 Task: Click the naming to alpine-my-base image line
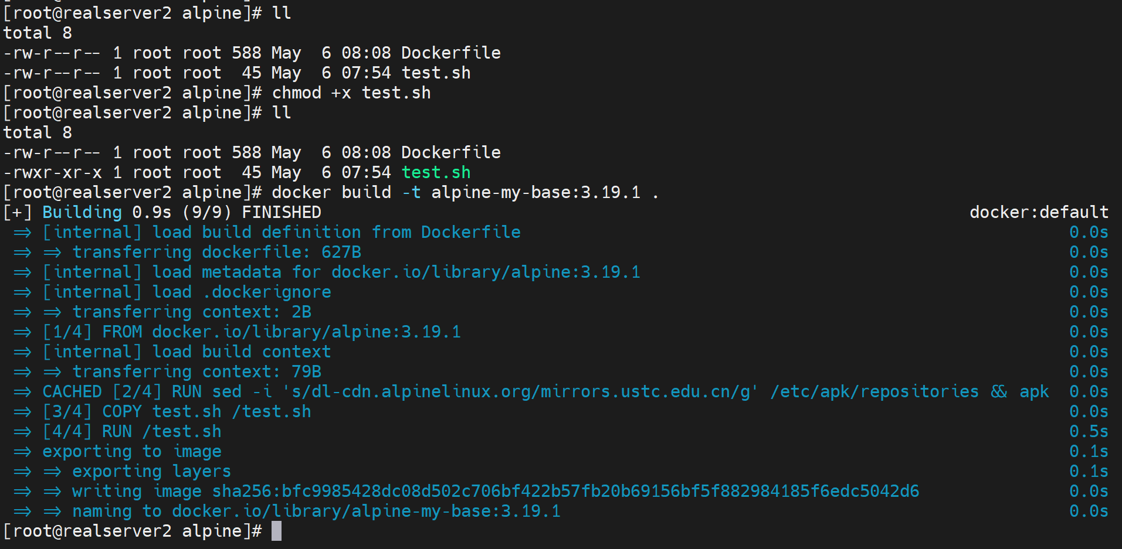pyautogui.click(x=316, y=512)
